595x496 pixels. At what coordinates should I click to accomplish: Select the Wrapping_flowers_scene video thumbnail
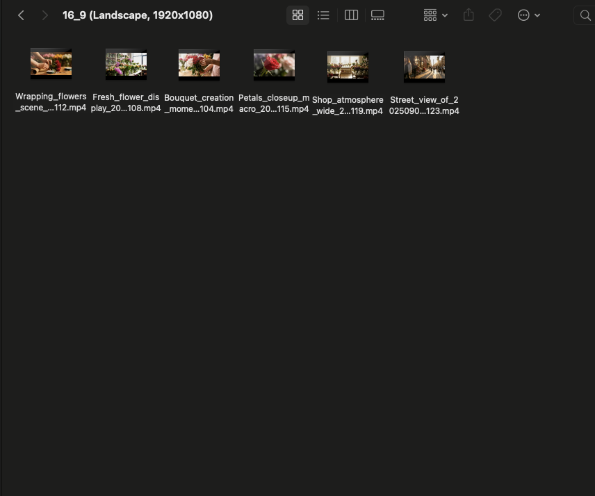click(51, 64)
